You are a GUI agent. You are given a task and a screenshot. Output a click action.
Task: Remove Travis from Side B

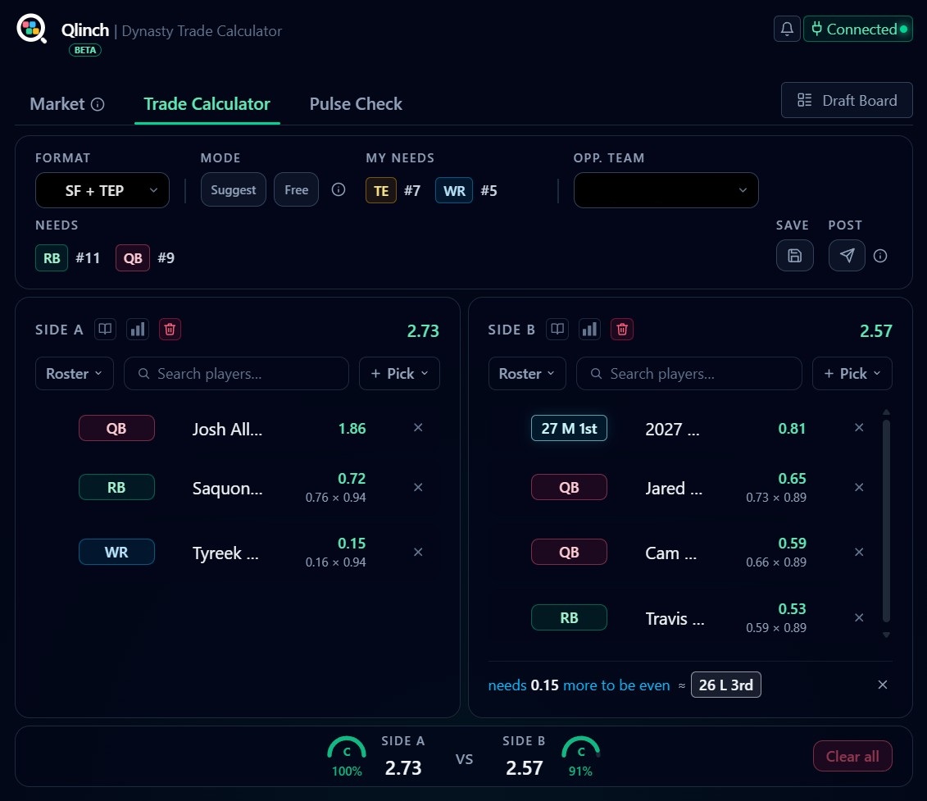(859, 617)
